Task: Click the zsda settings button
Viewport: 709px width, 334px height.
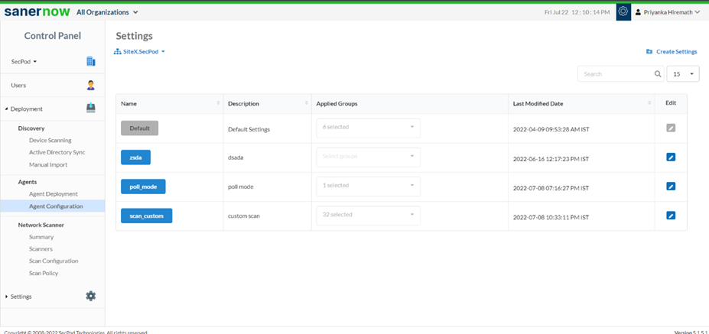Action: pos(135,157)
